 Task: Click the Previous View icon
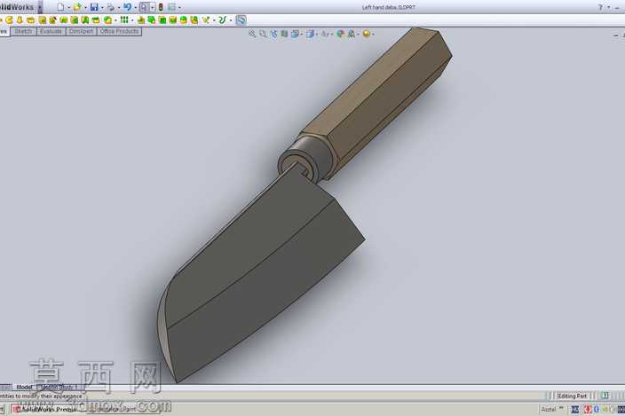click(273, 34)
